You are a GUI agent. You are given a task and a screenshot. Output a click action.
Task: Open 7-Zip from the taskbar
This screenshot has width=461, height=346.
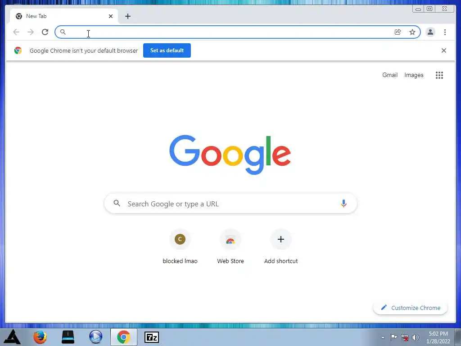(x=152, y=337)
